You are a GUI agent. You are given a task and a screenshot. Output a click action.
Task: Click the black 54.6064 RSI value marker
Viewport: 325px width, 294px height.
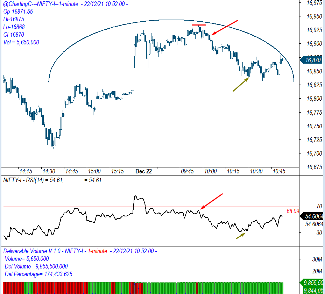pos(312,216)
